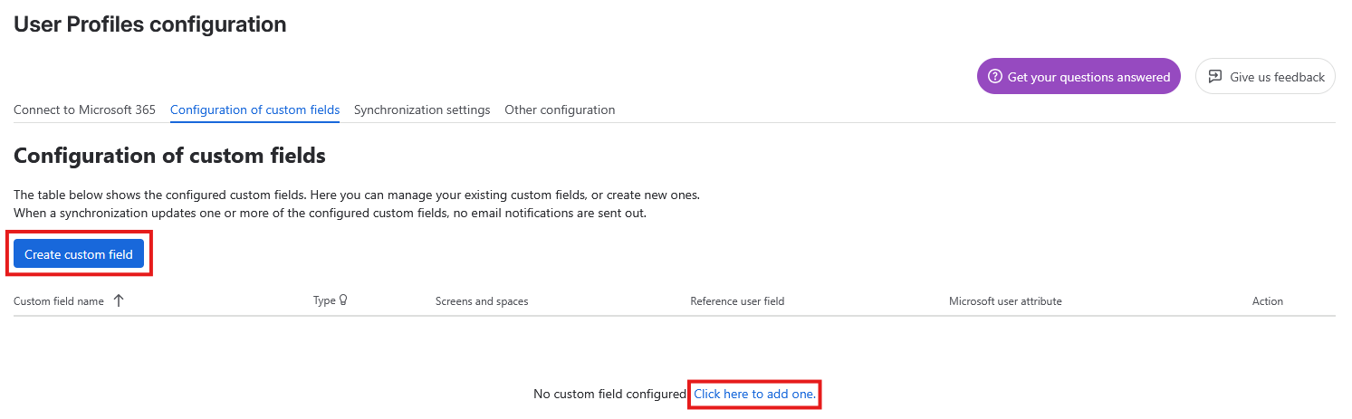The image size is (1352, 419).
Task: Click the Action column header
Action: tap(1268, 301)
